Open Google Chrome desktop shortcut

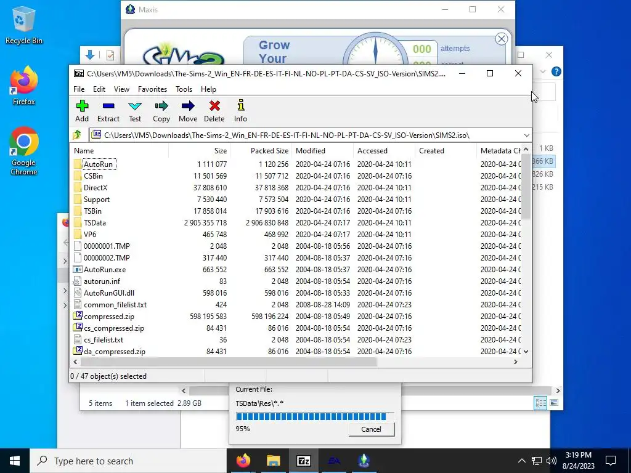click(24, 151)
